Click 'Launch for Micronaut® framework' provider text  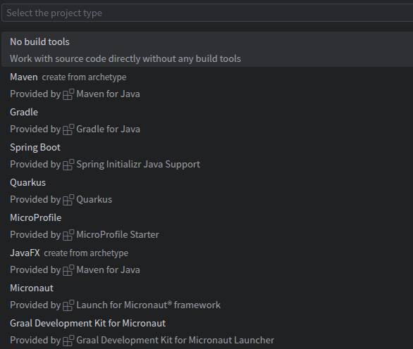click(x=148, y=305)
